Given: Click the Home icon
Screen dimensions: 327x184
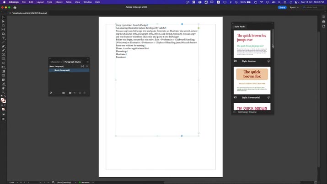Looking at the screenshot, I should click(15, 7).
